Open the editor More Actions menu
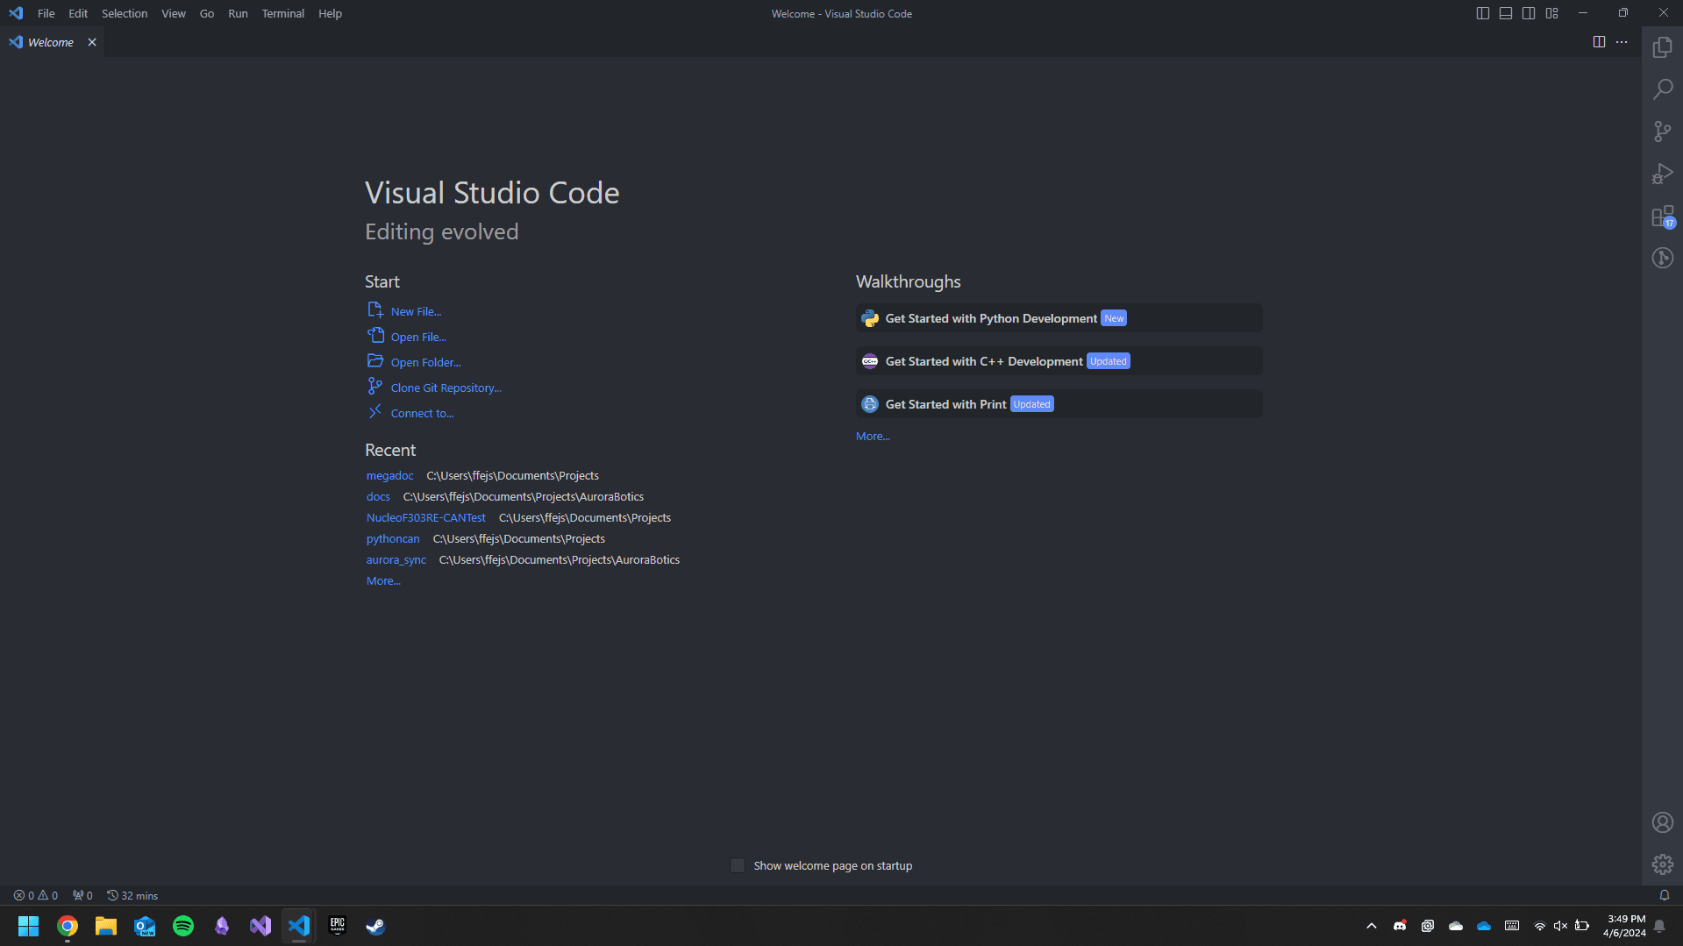This screenshot has width=1683, height=946. pos(1621,41)
